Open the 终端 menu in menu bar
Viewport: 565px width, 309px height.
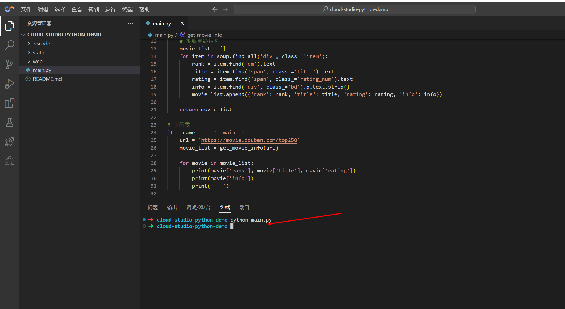tap(127, 9)
